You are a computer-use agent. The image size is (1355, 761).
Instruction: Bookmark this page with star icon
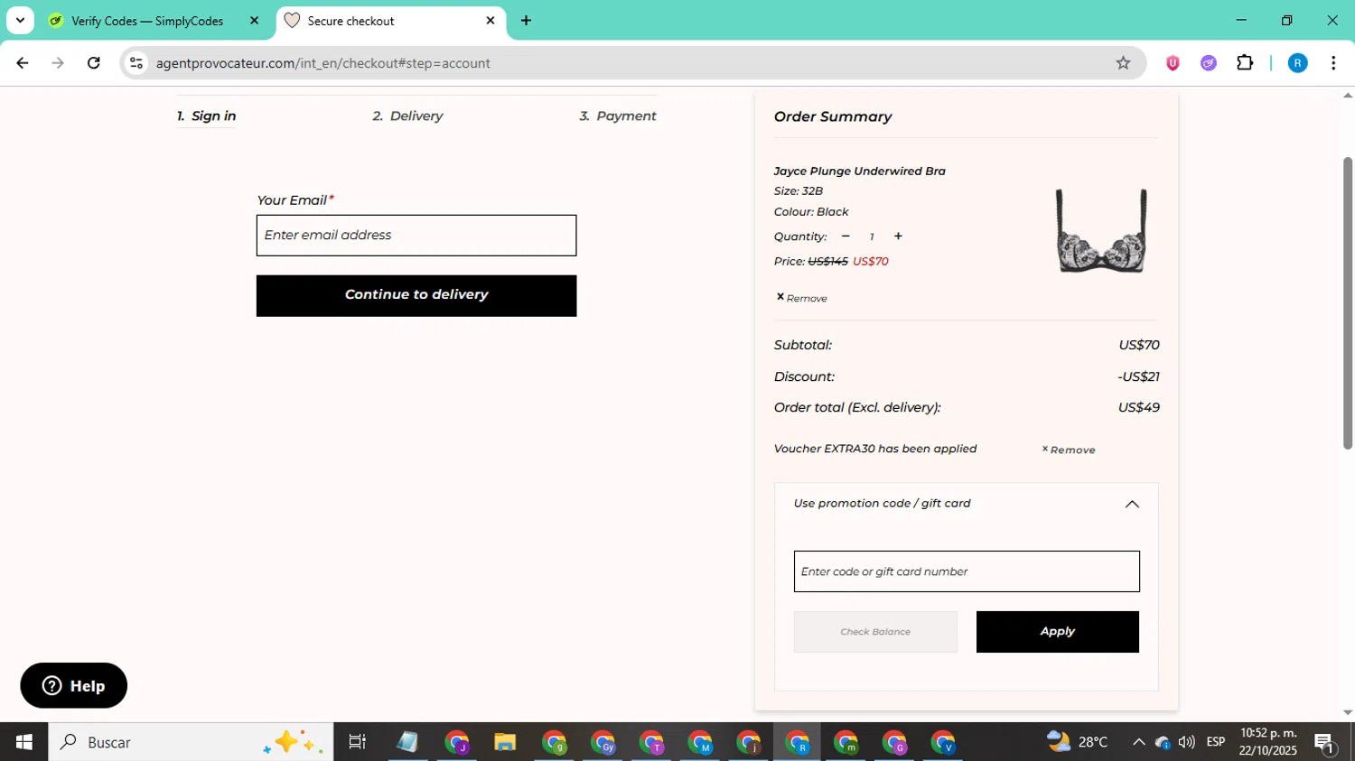point(1123,63)
